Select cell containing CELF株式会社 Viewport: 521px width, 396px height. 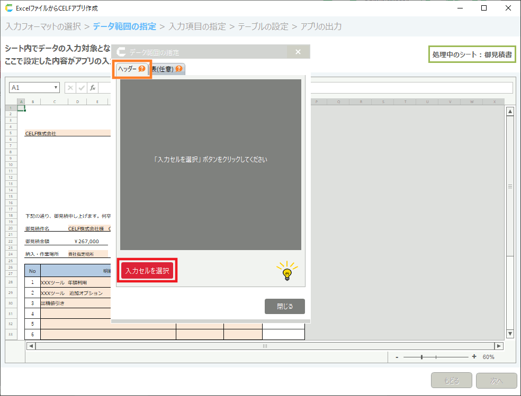pos(41,134)
